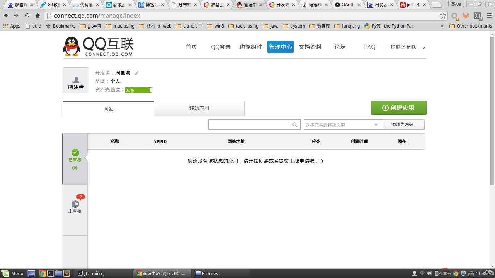Click the green 创建应用 button
This screenshot has width=495, height=278.
[399, 108]
